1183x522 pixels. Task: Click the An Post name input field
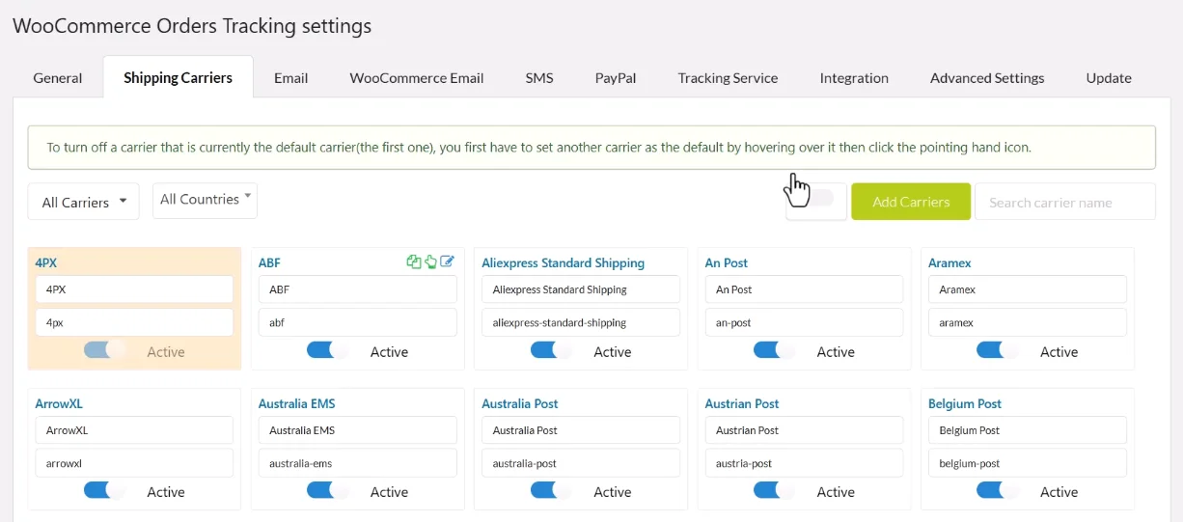click(804, 289)
